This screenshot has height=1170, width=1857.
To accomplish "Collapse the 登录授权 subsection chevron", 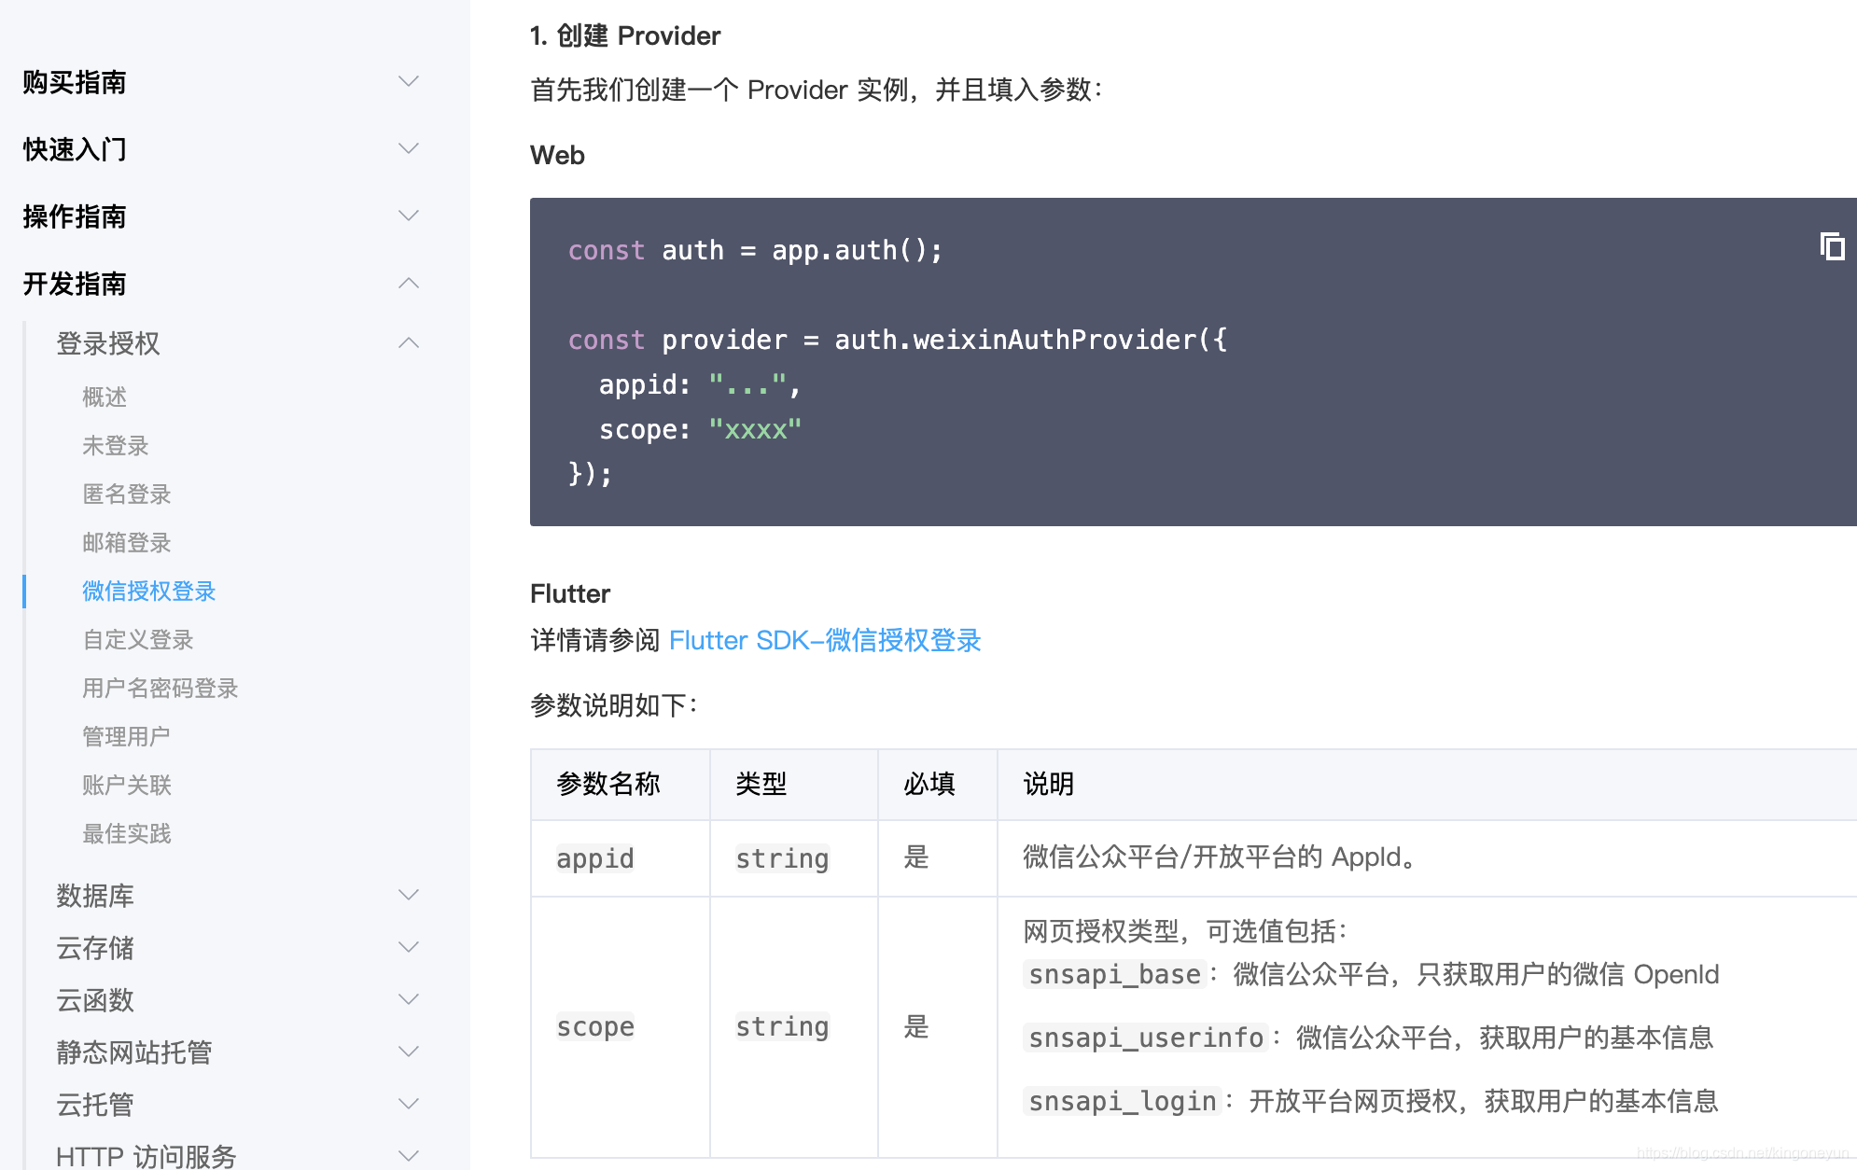I will coord(409,343).
